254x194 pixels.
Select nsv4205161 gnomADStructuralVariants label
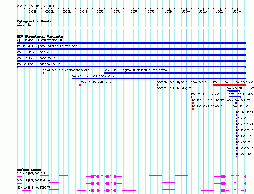point(136,70)
